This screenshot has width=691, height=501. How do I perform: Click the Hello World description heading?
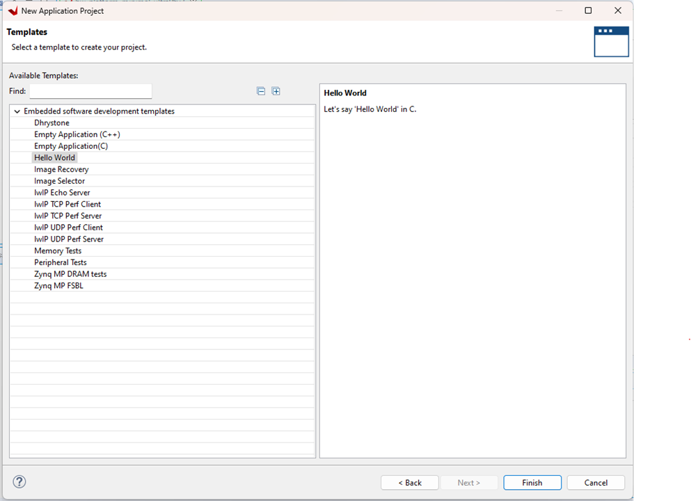click(x=345, y=93)
